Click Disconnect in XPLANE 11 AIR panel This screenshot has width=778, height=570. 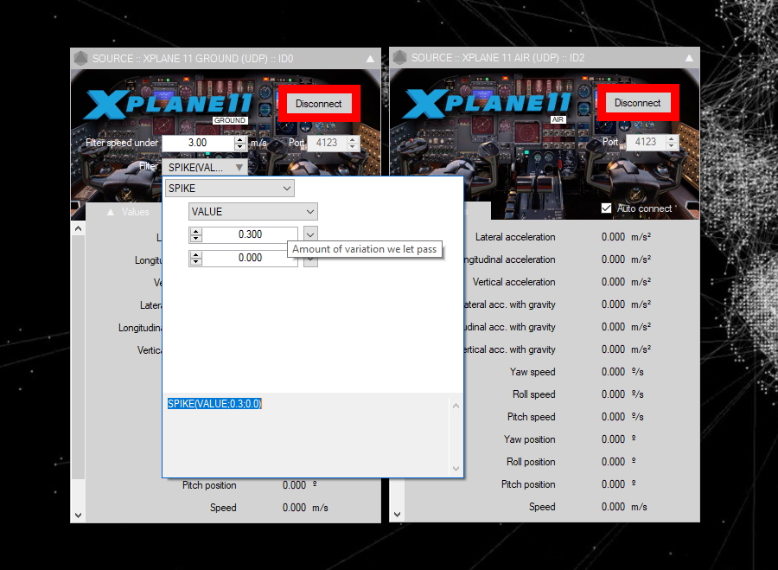click(638, 103)
